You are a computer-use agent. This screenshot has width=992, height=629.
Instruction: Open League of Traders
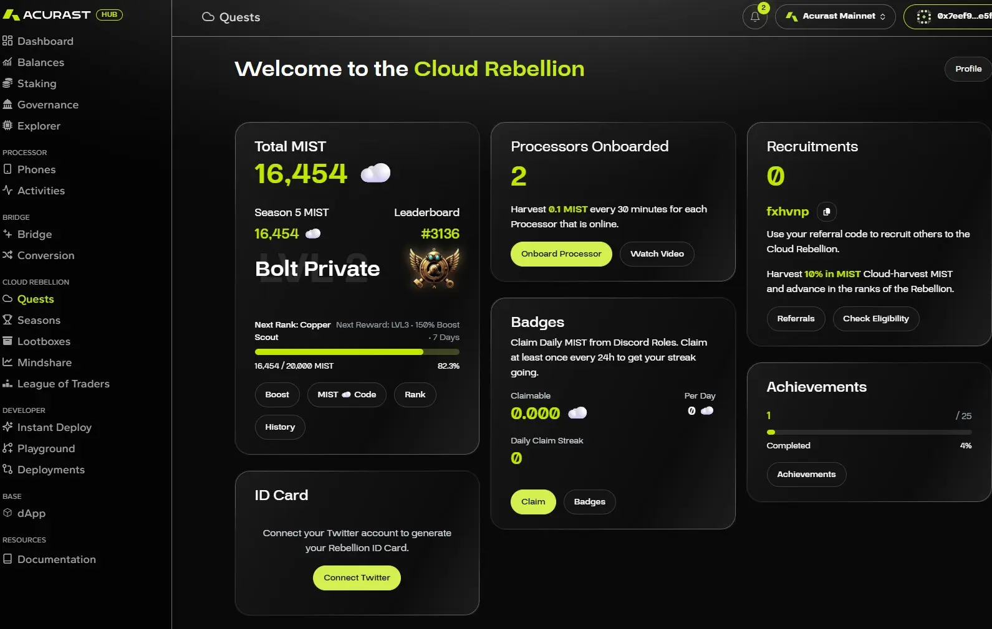click(64, 384)
